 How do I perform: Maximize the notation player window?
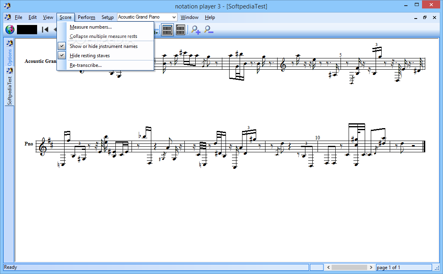point(417,5)
